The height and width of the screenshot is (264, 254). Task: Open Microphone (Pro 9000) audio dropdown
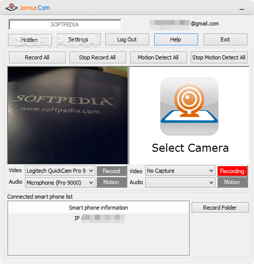point(60,183)
